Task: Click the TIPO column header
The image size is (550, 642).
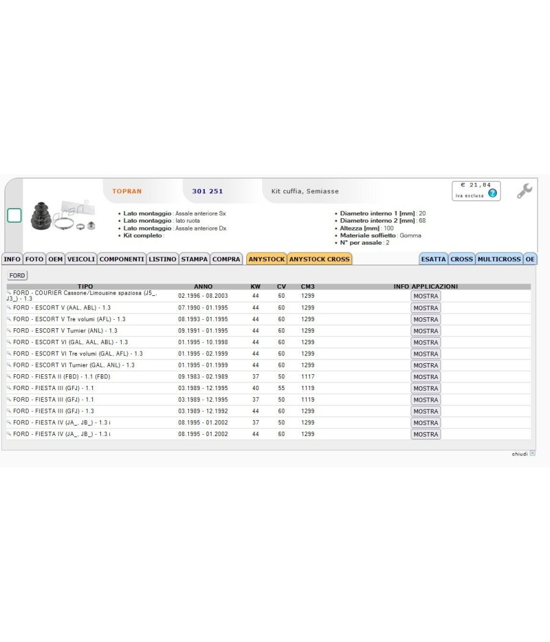Action: [x=85, y=287]
